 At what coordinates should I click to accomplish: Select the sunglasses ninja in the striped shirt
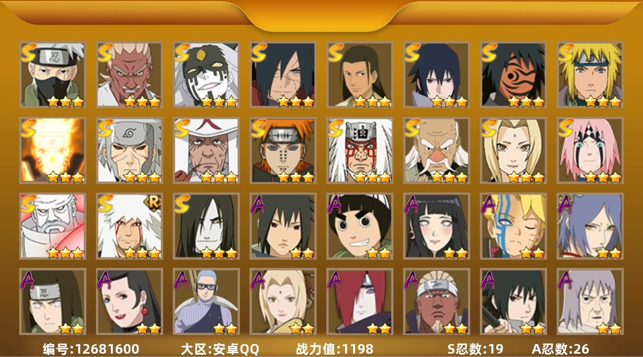pos(206,301)
